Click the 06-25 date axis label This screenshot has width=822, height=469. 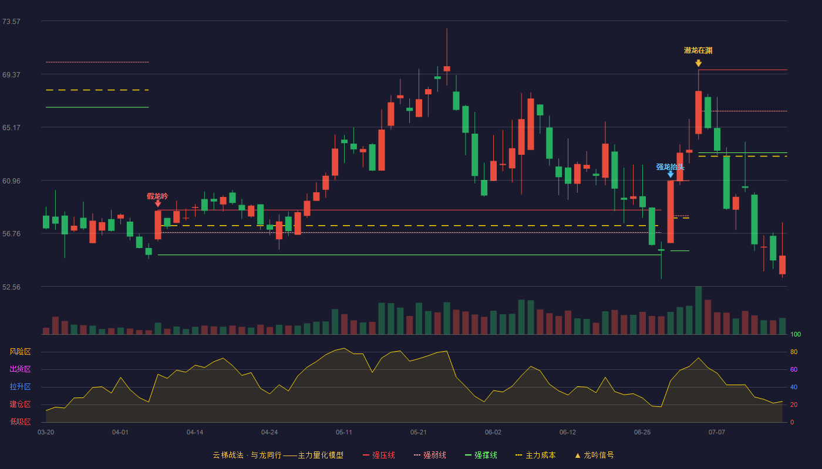click(x=642, y=432)
